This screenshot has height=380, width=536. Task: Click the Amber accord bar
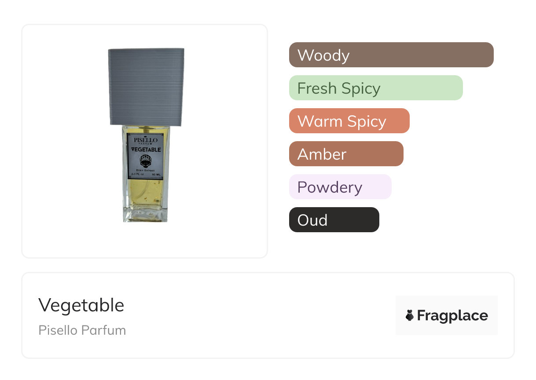(346, 154)
